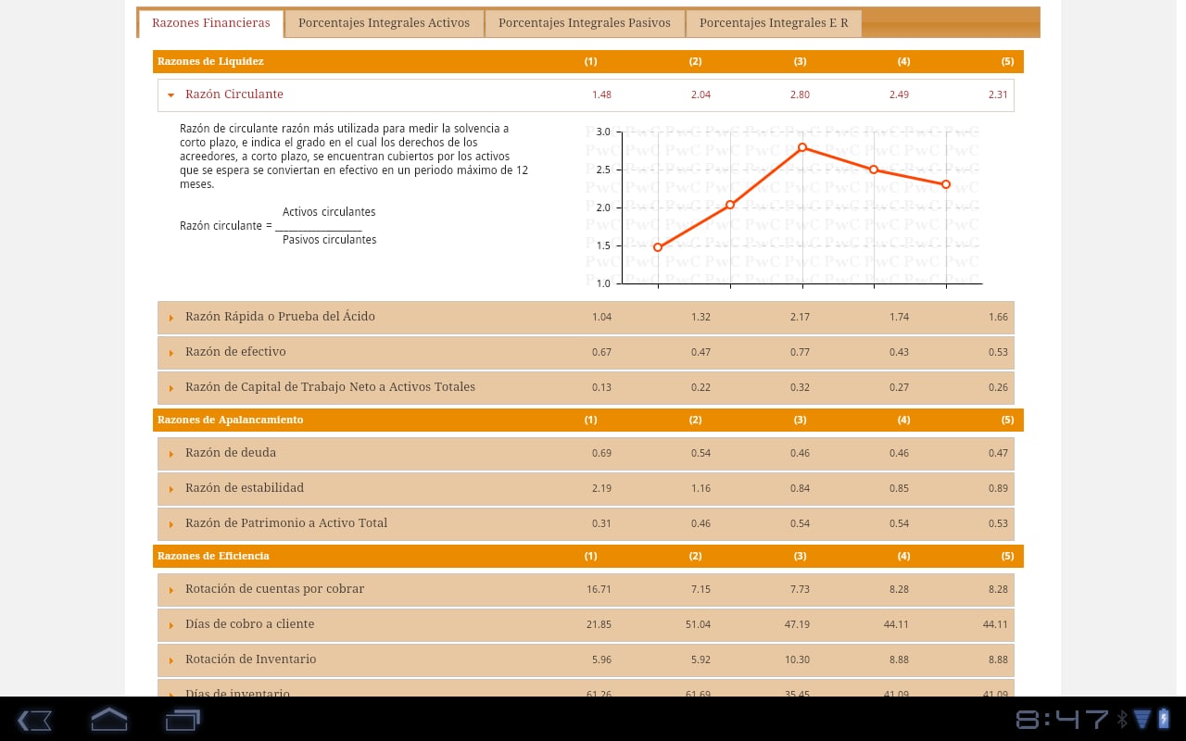
Task: Select value 0.32 in Capital de Trabajo row
Action: point(800,387)
